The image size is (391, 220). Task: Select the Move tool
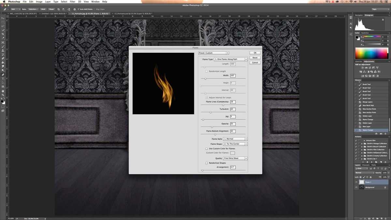coord(3,18)
